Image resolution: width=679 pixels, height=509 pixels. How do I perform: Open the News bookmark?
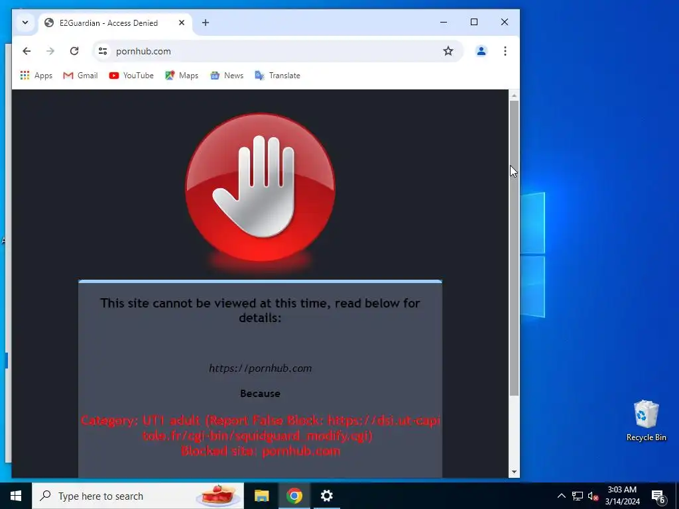(227, 76)
